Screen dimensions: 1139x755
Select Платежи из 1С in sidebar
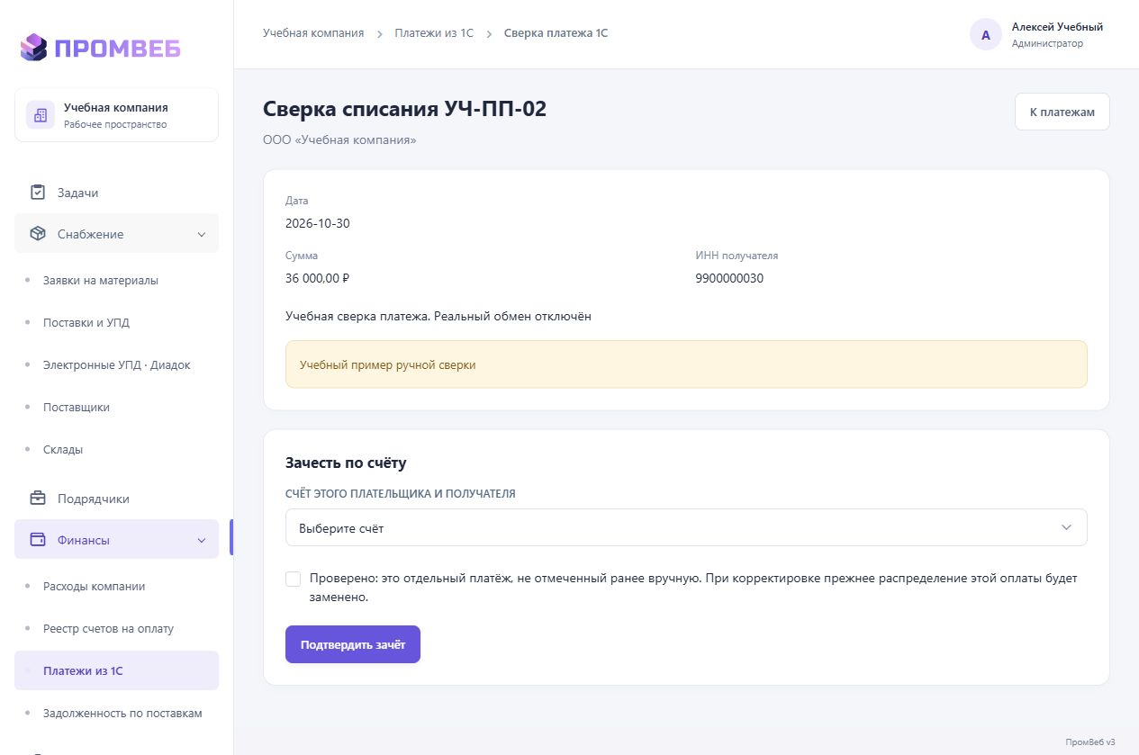pyautogui.click(x=116, y=670)
